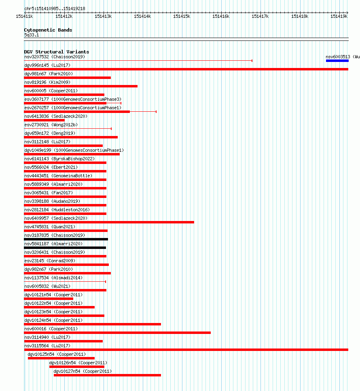Select nsv600005 (Cooper2011) label
The width and height of the screenshot is (360, 391).
click(51, 91)
